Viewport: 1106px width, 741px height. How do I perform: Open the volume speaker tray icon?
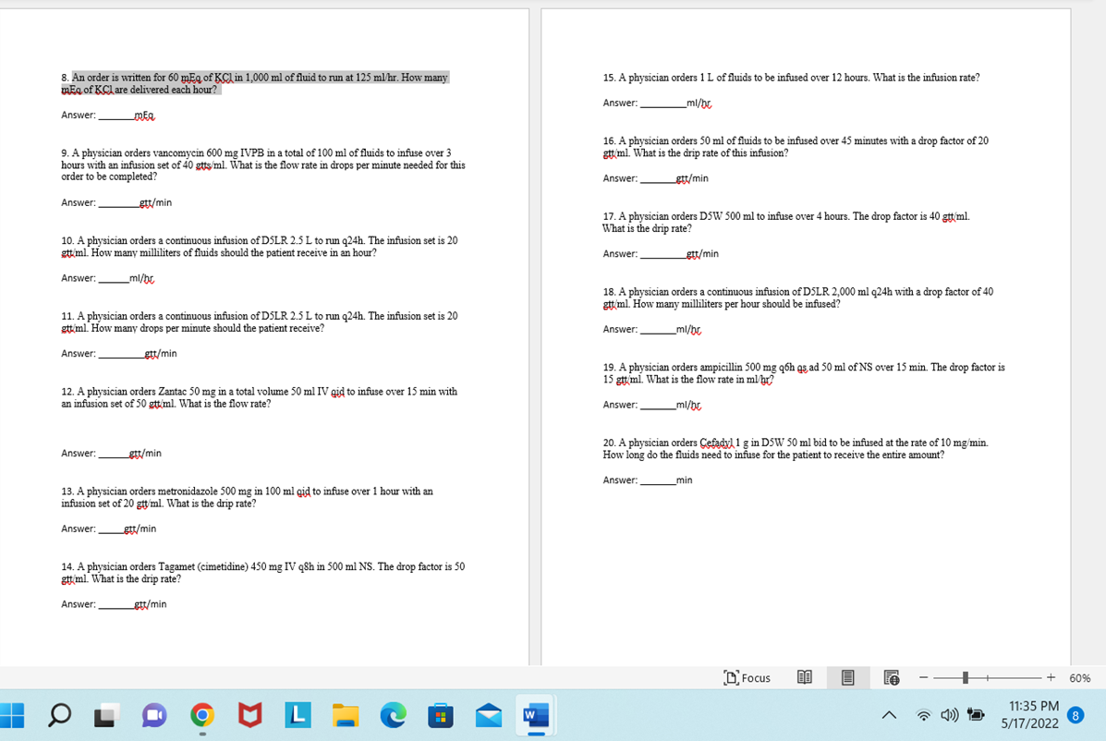[950, 715]
